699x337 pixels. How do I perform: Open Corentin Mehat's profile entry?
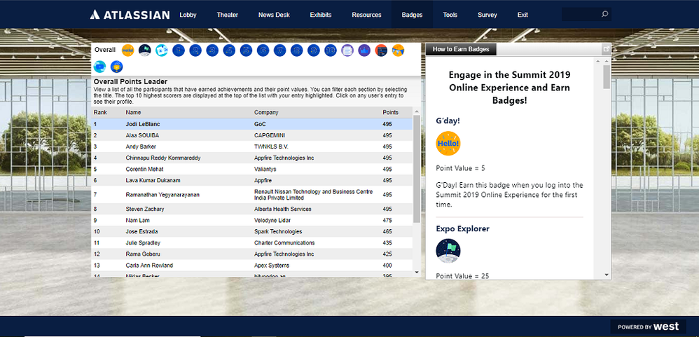click(x=252, y=169)
